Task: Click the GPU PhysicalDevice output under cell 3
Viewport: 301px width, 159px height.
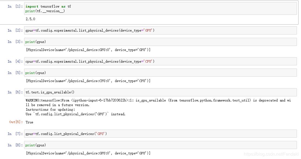Action: tap(88, 50)
